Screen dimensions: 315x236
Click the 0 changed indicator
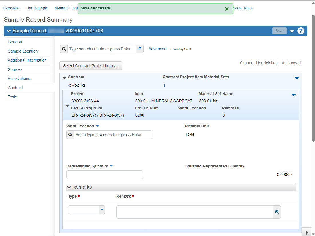pos(291,63)
